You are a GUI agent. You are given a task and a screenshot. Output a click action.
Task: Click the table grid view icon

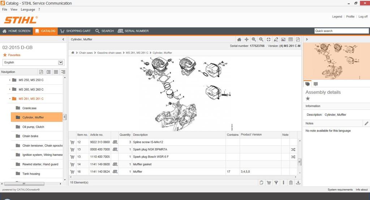coord(291,39)
